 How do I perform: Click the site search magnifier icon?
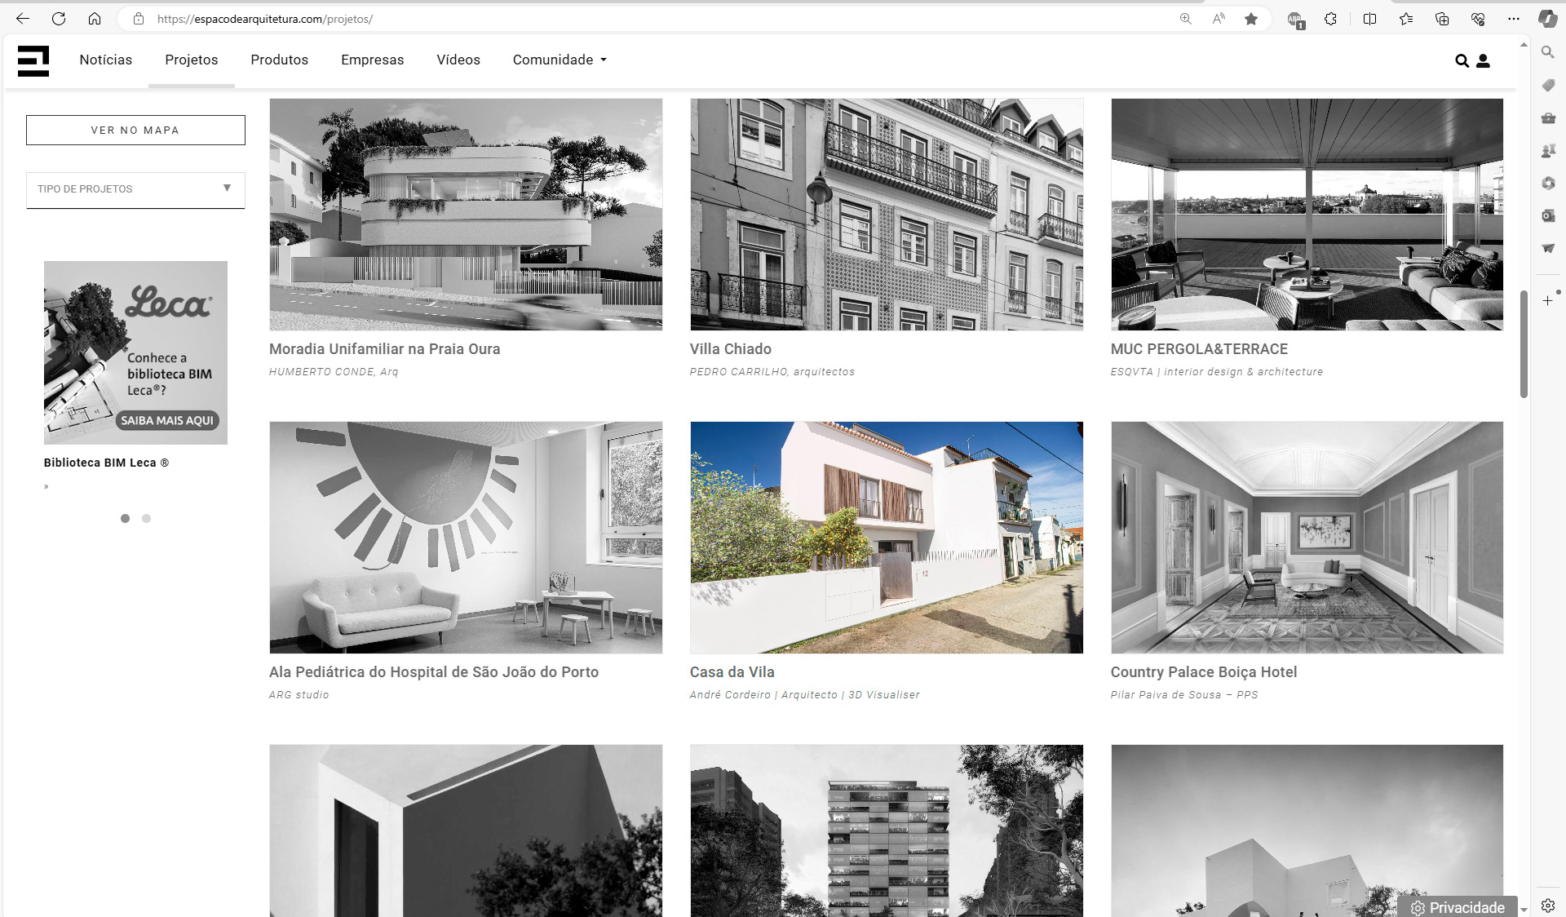1462,61
